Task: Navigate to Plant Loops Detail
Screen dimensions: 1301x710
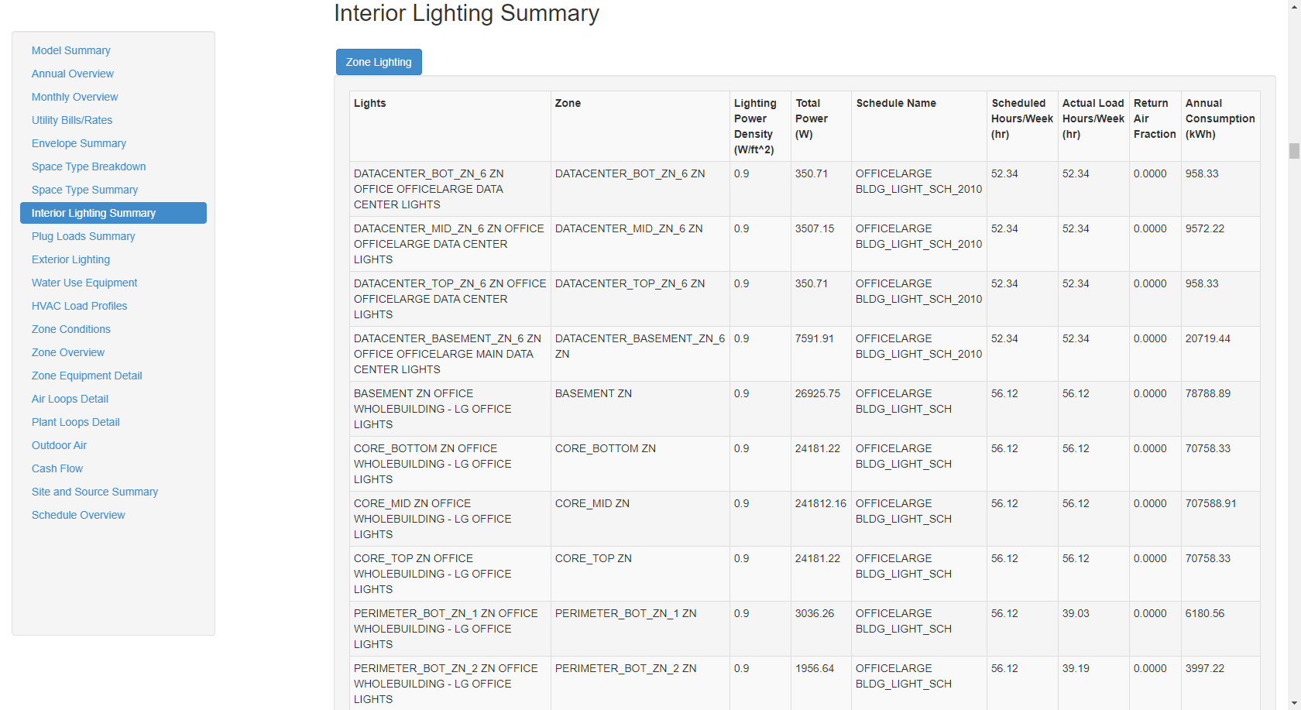Action: [x=75, y=422]
